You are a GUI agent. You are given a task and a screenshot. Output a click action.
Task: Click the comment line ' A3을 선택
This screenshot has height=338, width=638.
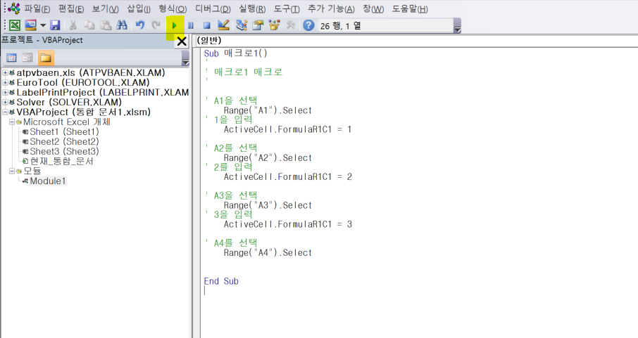(232, 195)
